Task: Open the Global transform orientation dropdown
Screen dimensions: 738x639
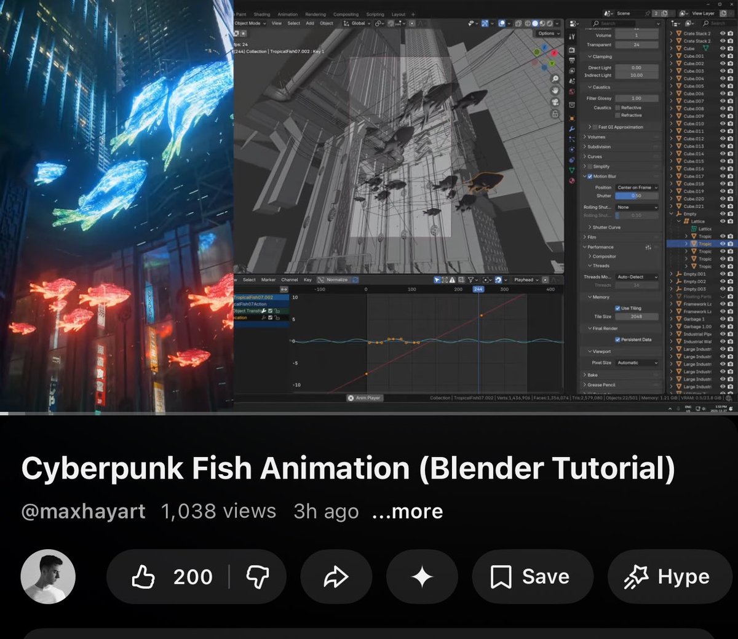Action: tap(357, 23)
